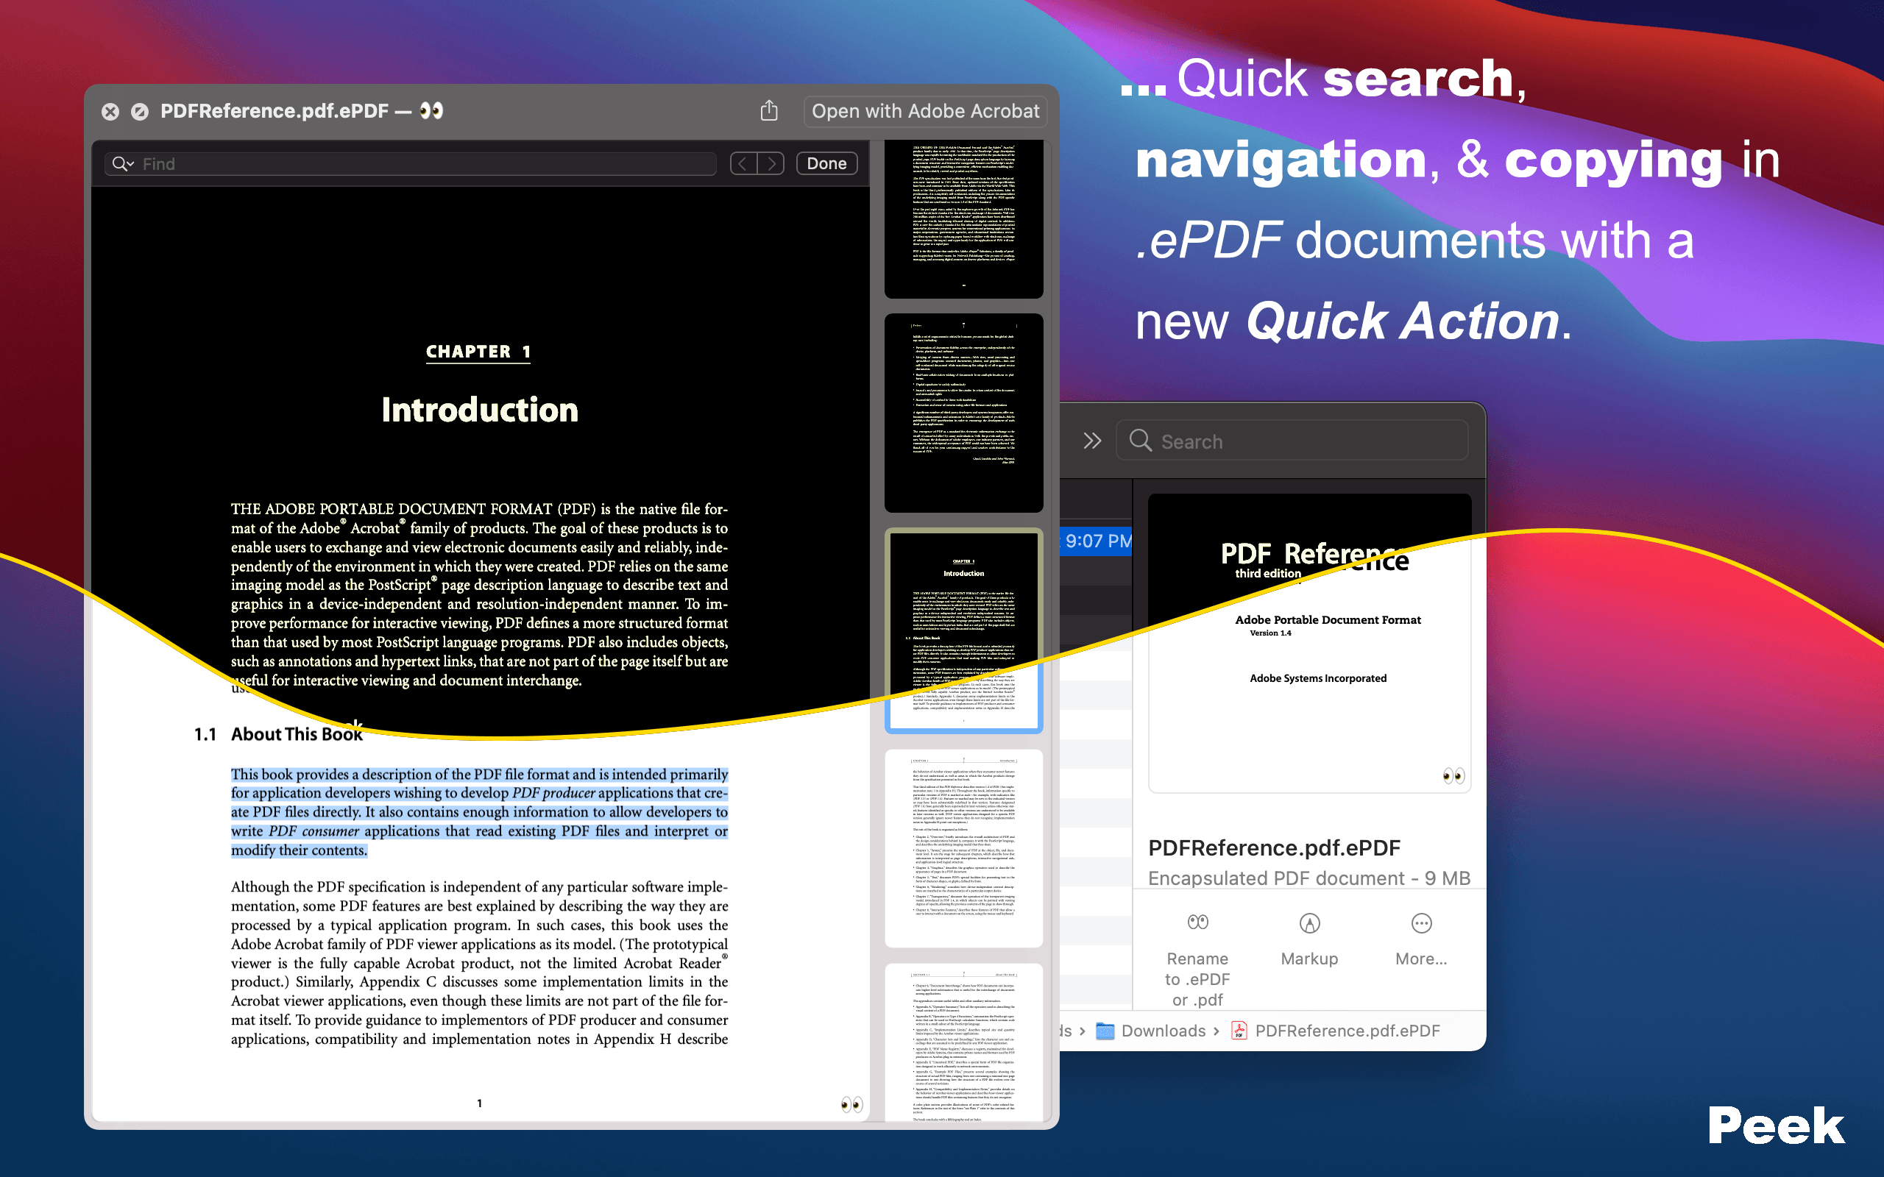This screenshot has width=1884, height=1177.
Task: Select the thumbnail just below the Introduction thumbnail
Action: (x=964, y=847)
